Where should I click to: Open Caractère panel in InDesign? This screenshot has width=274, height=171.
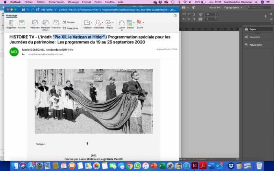coord(258,37)
